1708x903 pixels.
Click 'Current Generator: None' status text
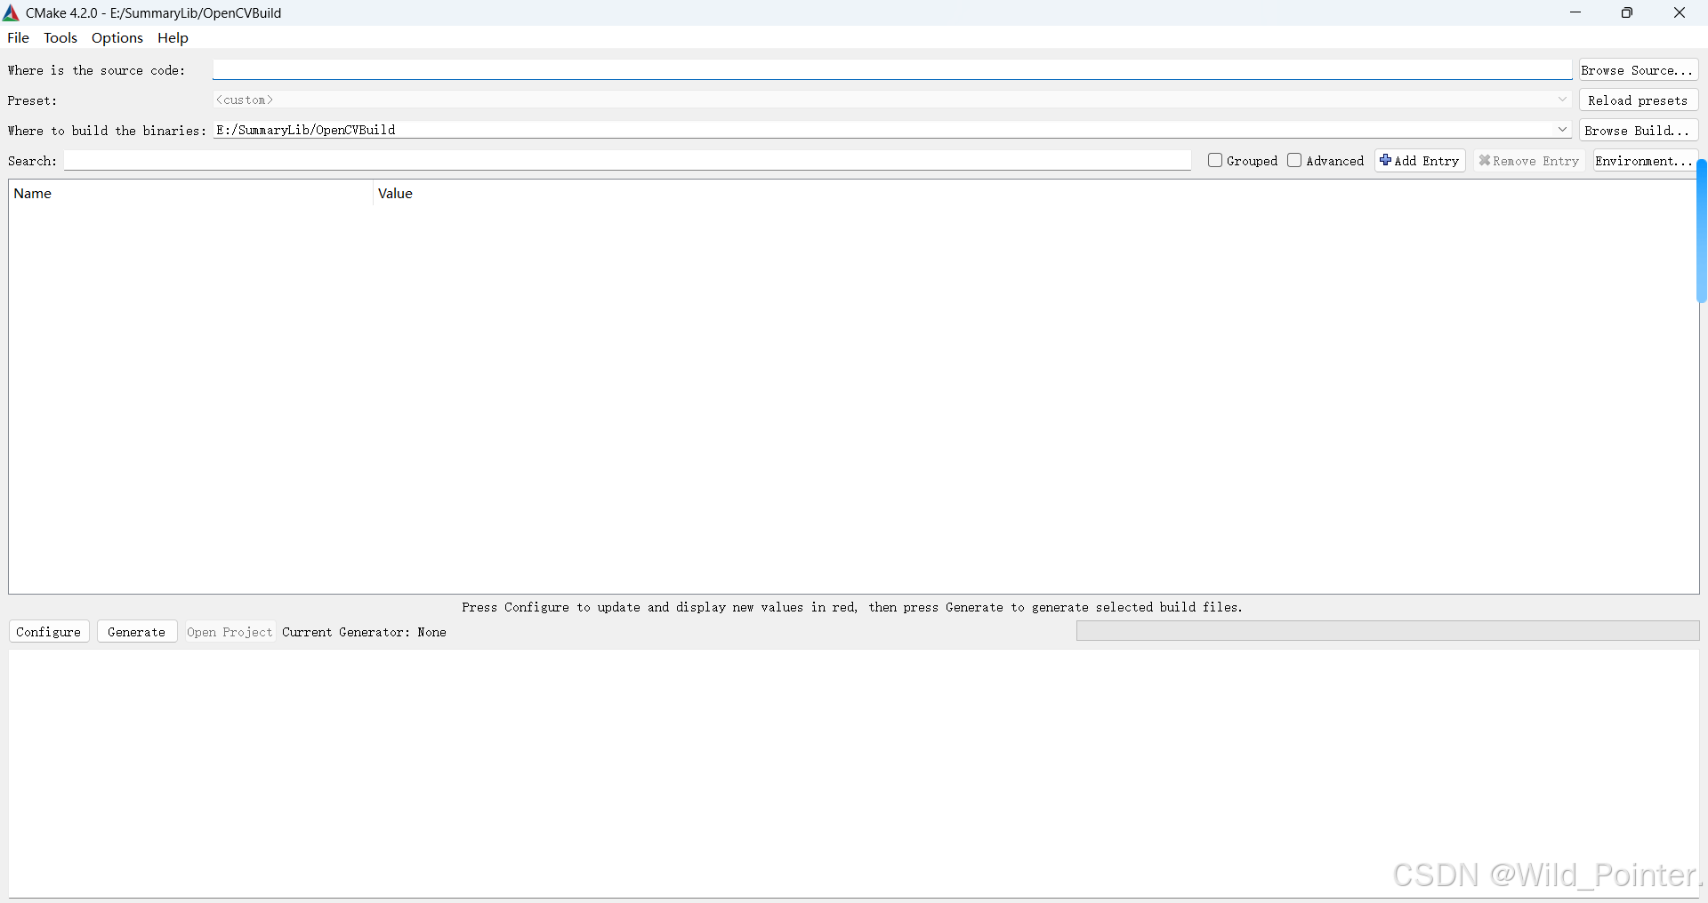(364, 632)
